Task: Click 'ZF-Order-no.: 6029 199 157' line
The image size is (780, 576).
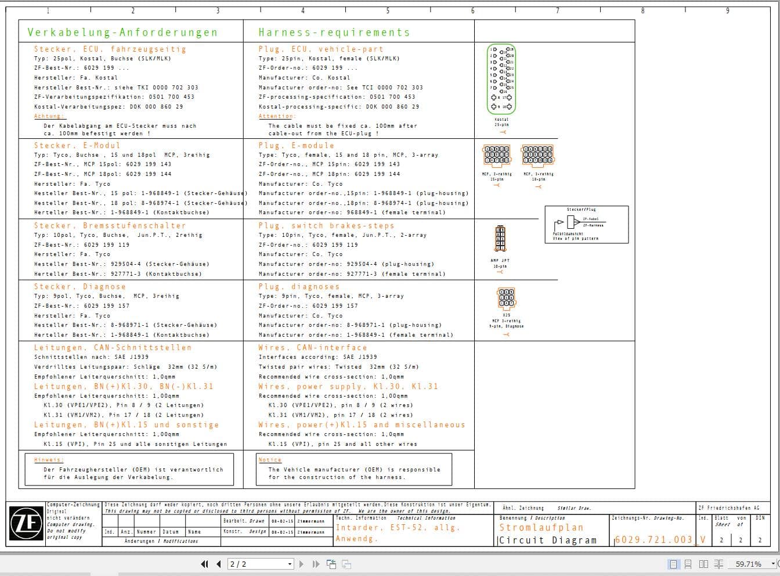Action: click(308, 306)
